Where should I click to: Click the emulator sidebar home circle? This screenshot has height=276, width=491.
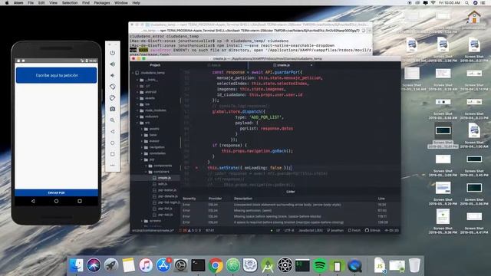pos(113,143)
